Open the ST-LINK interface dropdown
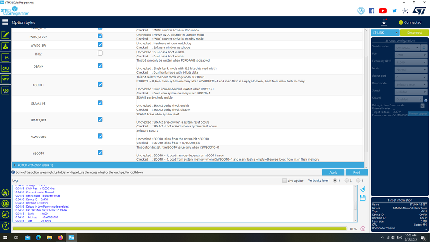Image resolution: width=430 pixels, height=242 pixels. (385, 33)
